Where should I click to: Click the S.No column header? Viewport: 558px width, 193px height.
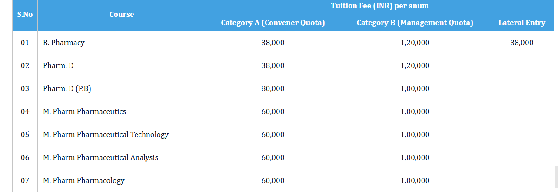[x=25, y=15]
